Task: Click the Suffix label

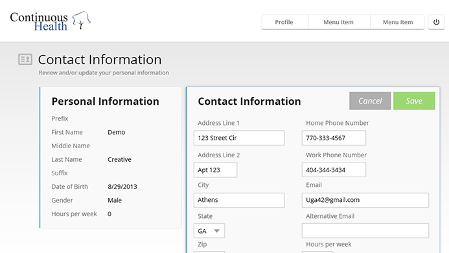Action: tap(60, 173)
